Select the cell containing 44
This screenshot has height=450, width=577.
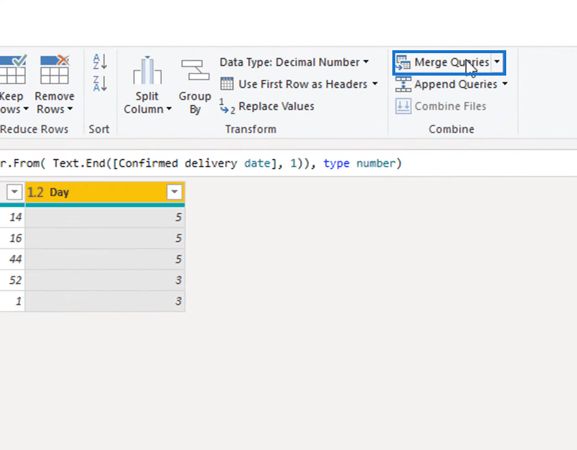12,259
